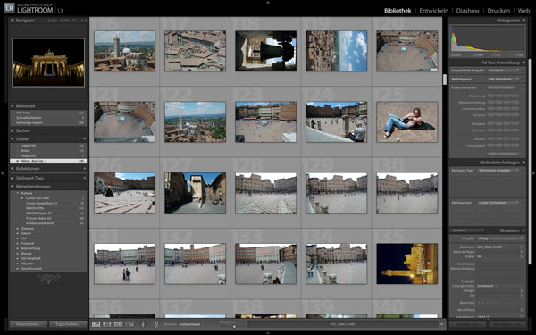Expand Kamera node in Metadatenbrowser
536x335 pixels.
click(18, 193)
